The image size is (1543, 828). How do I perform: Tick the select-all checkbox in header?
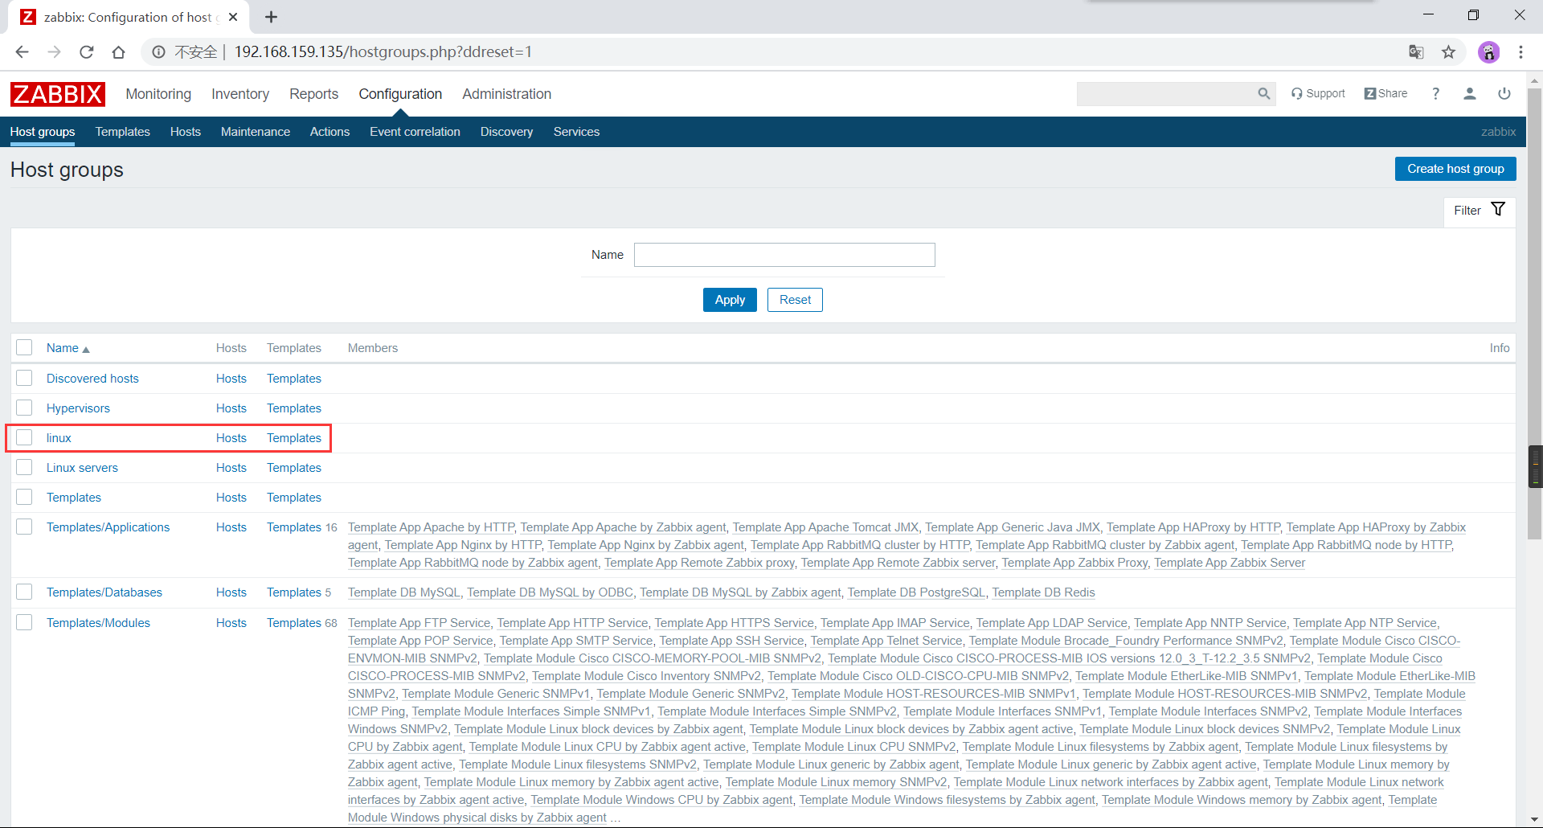tap(24, 347)
